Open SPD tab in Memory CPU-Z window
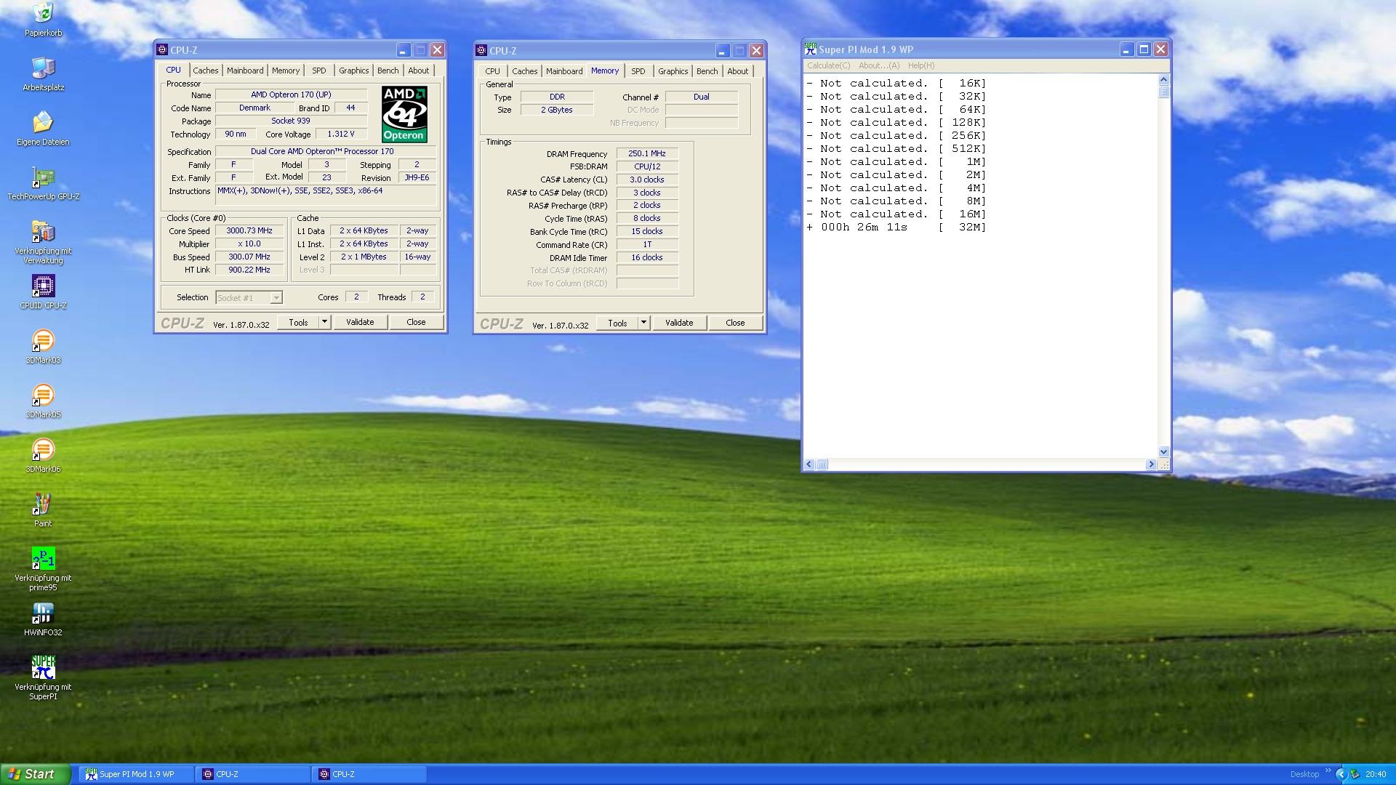 pos(638,71)
